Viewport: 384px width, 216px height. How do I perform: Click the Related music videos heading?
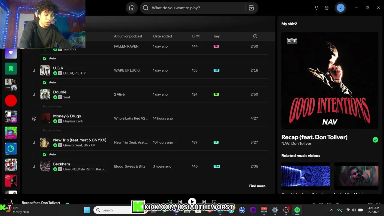(301, 156)
